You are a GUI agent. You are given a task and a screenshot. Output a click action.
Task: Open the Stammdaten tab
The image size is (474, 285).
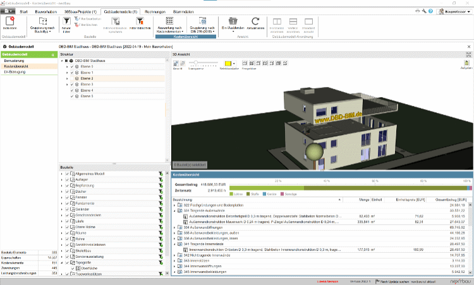coord(183,12)
